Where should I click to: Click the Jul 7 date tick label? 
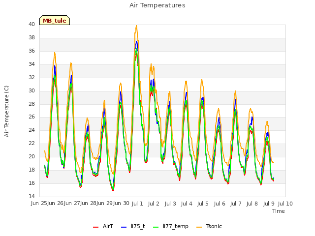(236, 204)
